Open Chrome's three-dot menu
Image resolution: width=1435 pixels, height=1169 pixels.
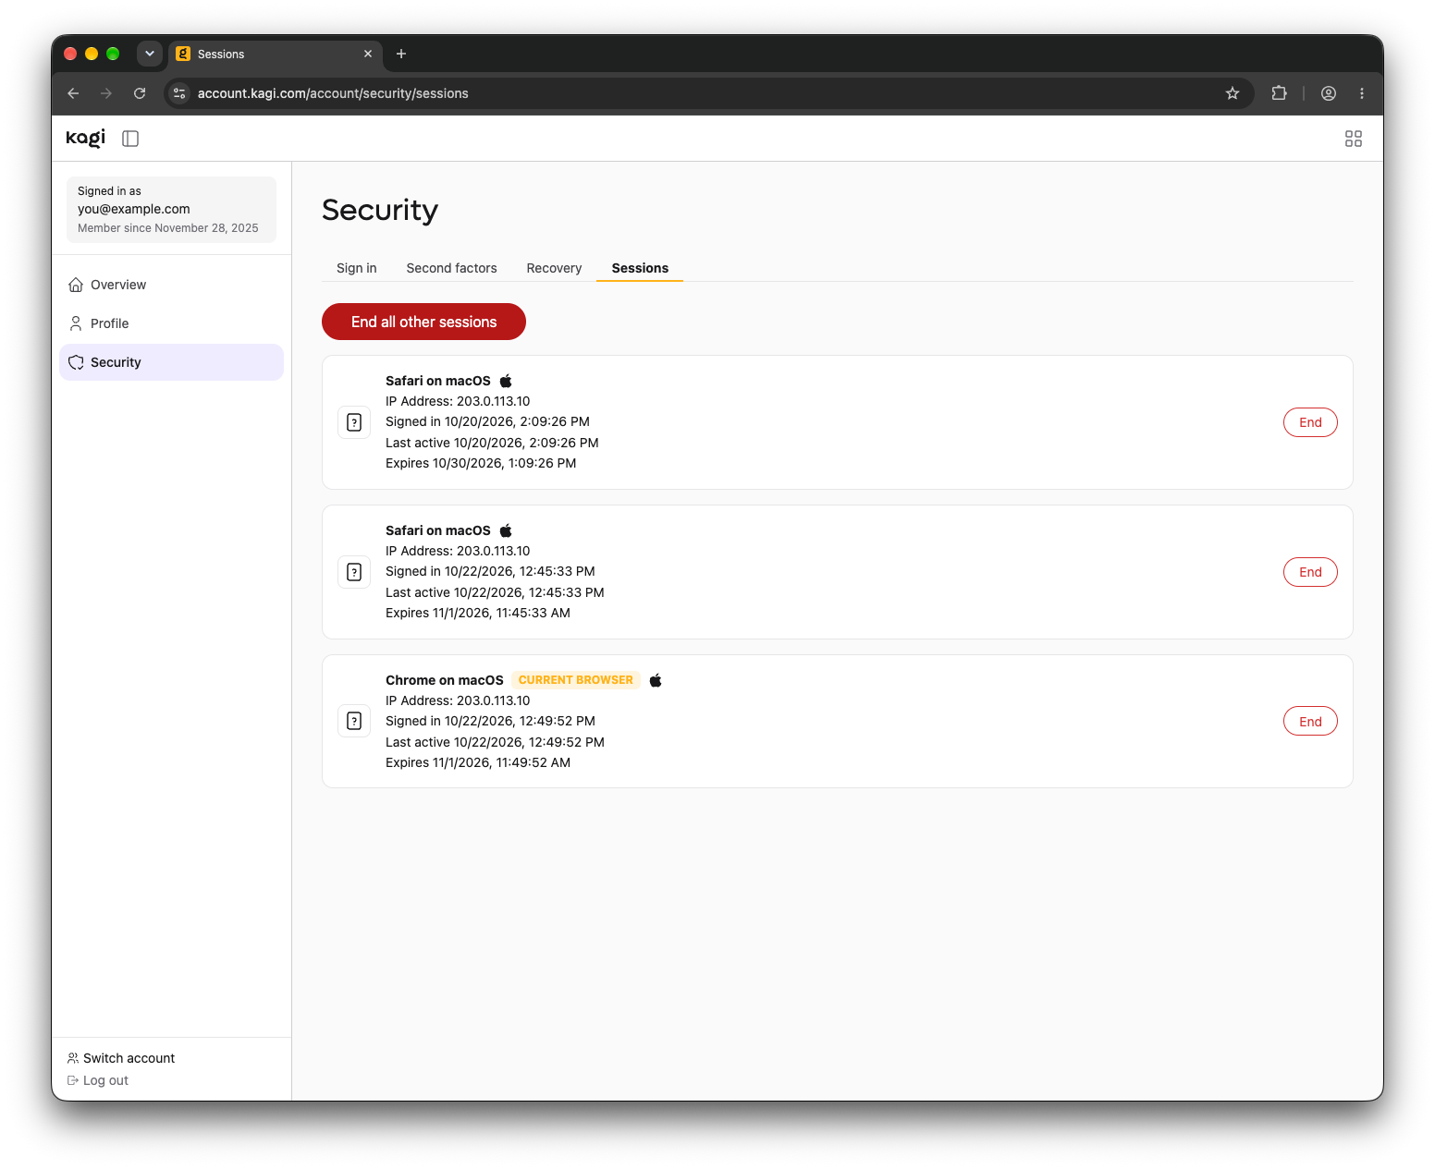click(1361, 93)
